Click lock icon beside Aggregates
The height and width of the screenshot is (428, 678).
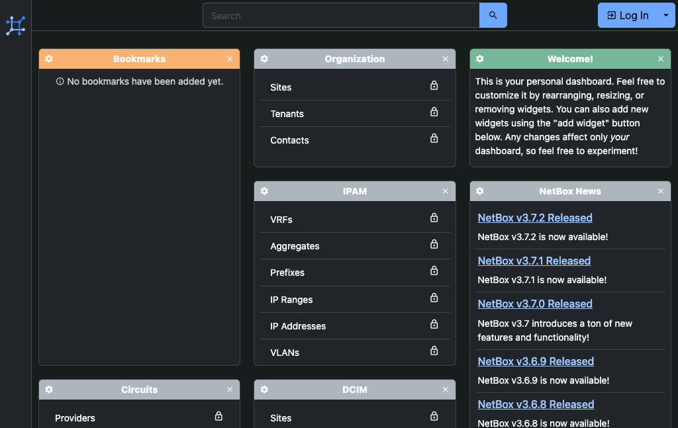coord(434,245)
